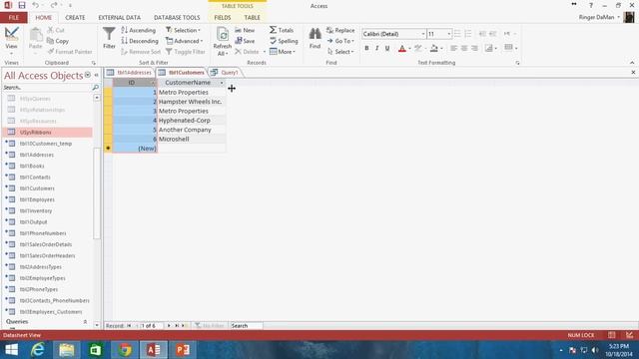Click the navigation pane Search box
This screenshot has height=359, width=639.
pos(47,87)
